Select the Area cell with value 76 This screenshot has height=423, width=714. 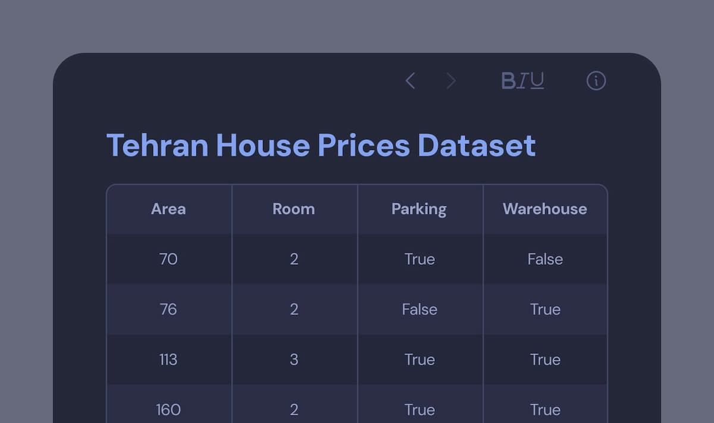168,309
